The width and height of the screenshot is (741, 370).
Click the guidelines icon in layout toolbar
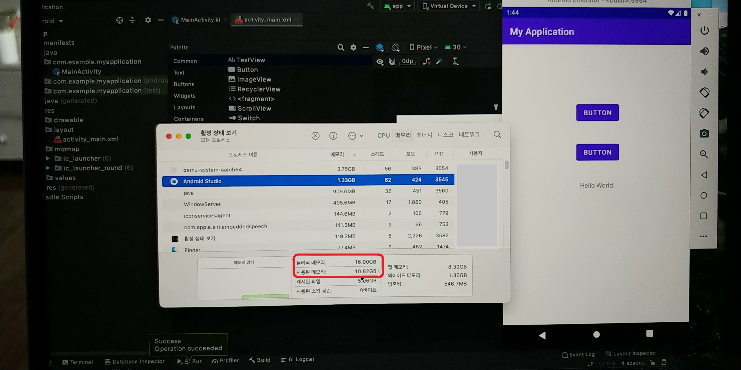pyautogui.click(x=455, y=61)
